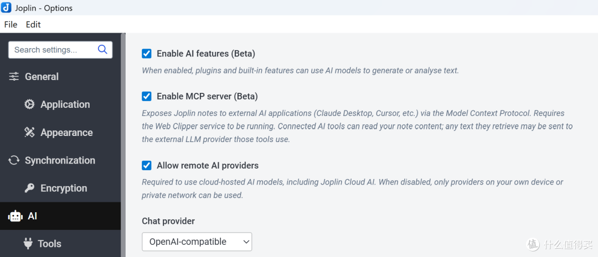This screenshot has width=598, height=257.
Task: Click the Joplin logo in title bar
Action: click(x=6, y=7)
